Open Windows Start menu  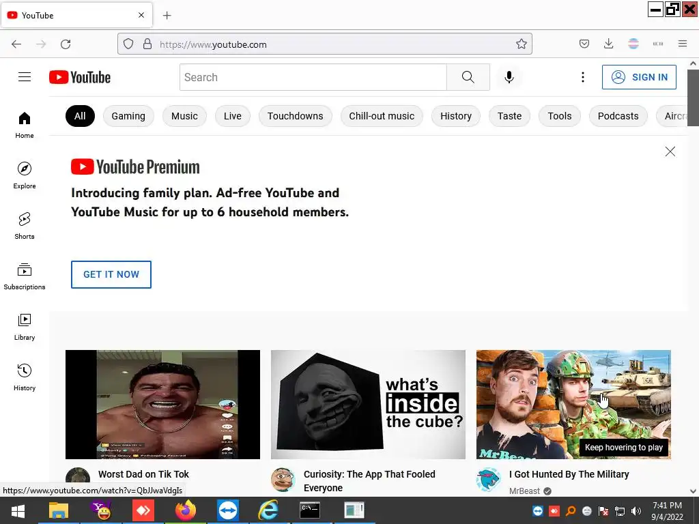(x=18, y=510)
